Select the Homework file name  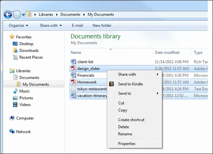[x=87, y=82]
